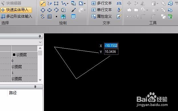Screen dimensions: 178x111
Task: Expand the boundary region icon dropdown
Action: (85, 4)
